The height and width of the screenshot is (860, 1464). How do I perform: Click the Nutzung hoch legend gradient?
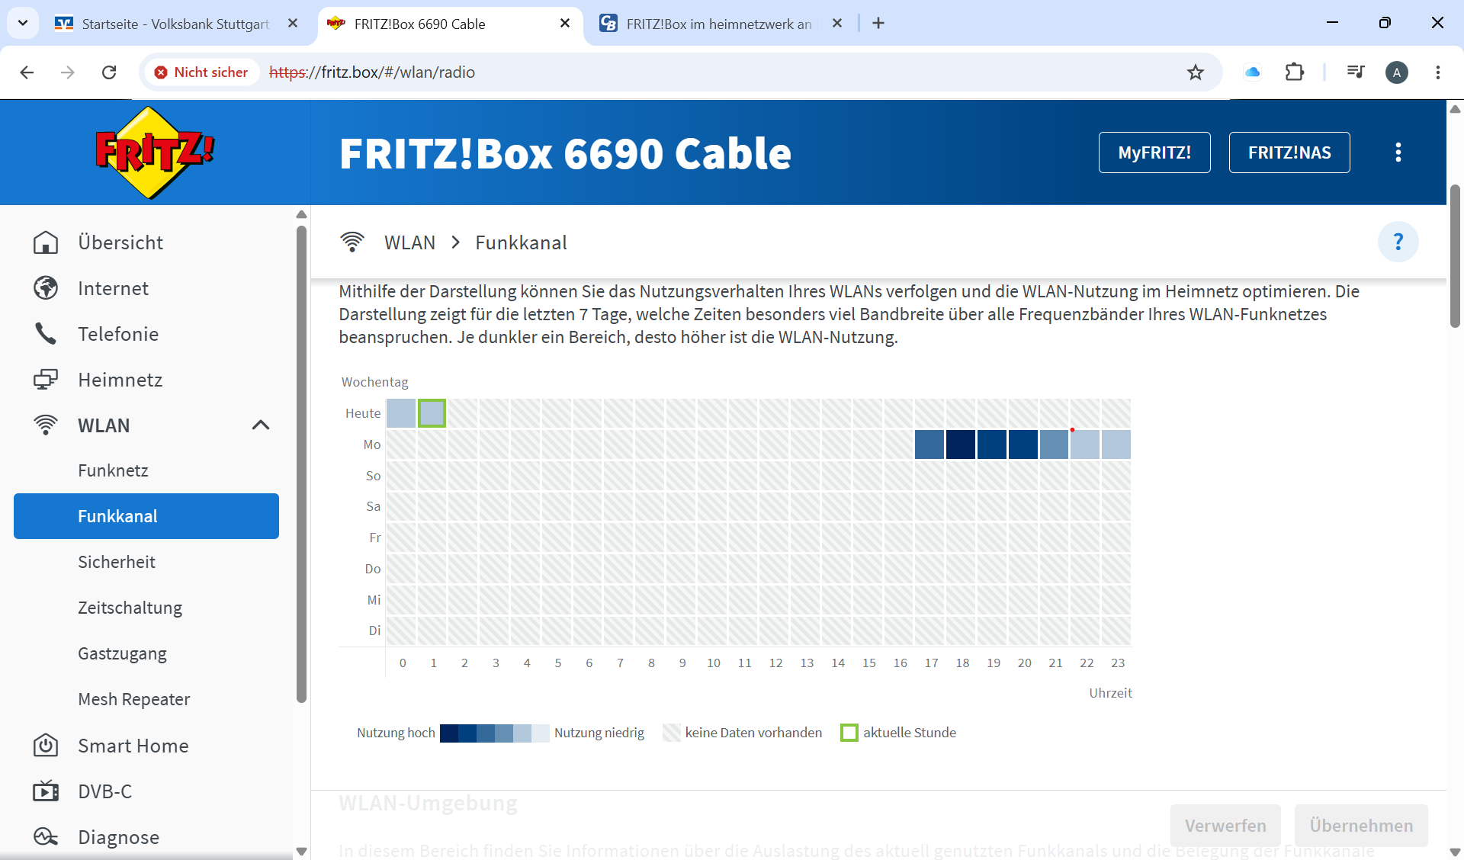[x=494, y=733]
